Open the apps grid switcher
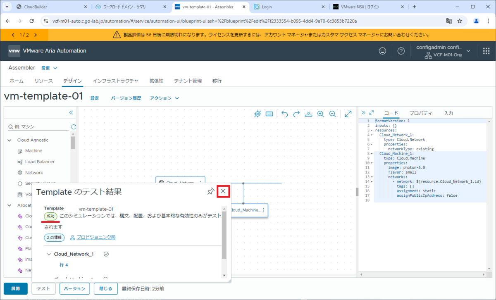This screenshot has width=496, height=300. coord(486,51)
